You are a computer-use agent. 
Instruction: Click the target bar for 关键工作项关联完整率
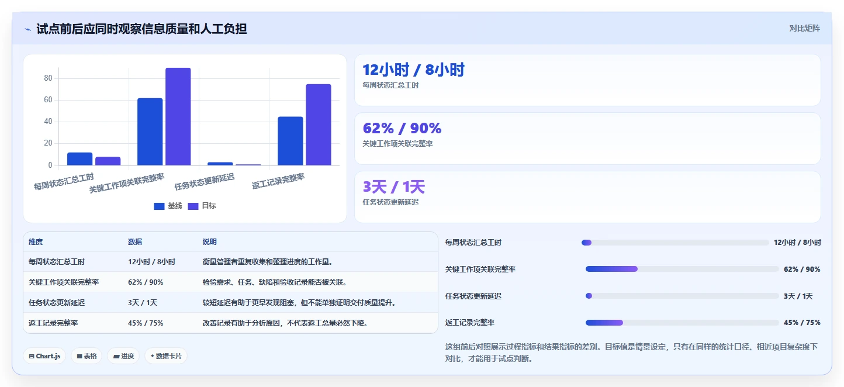click(x=178, y=116)
